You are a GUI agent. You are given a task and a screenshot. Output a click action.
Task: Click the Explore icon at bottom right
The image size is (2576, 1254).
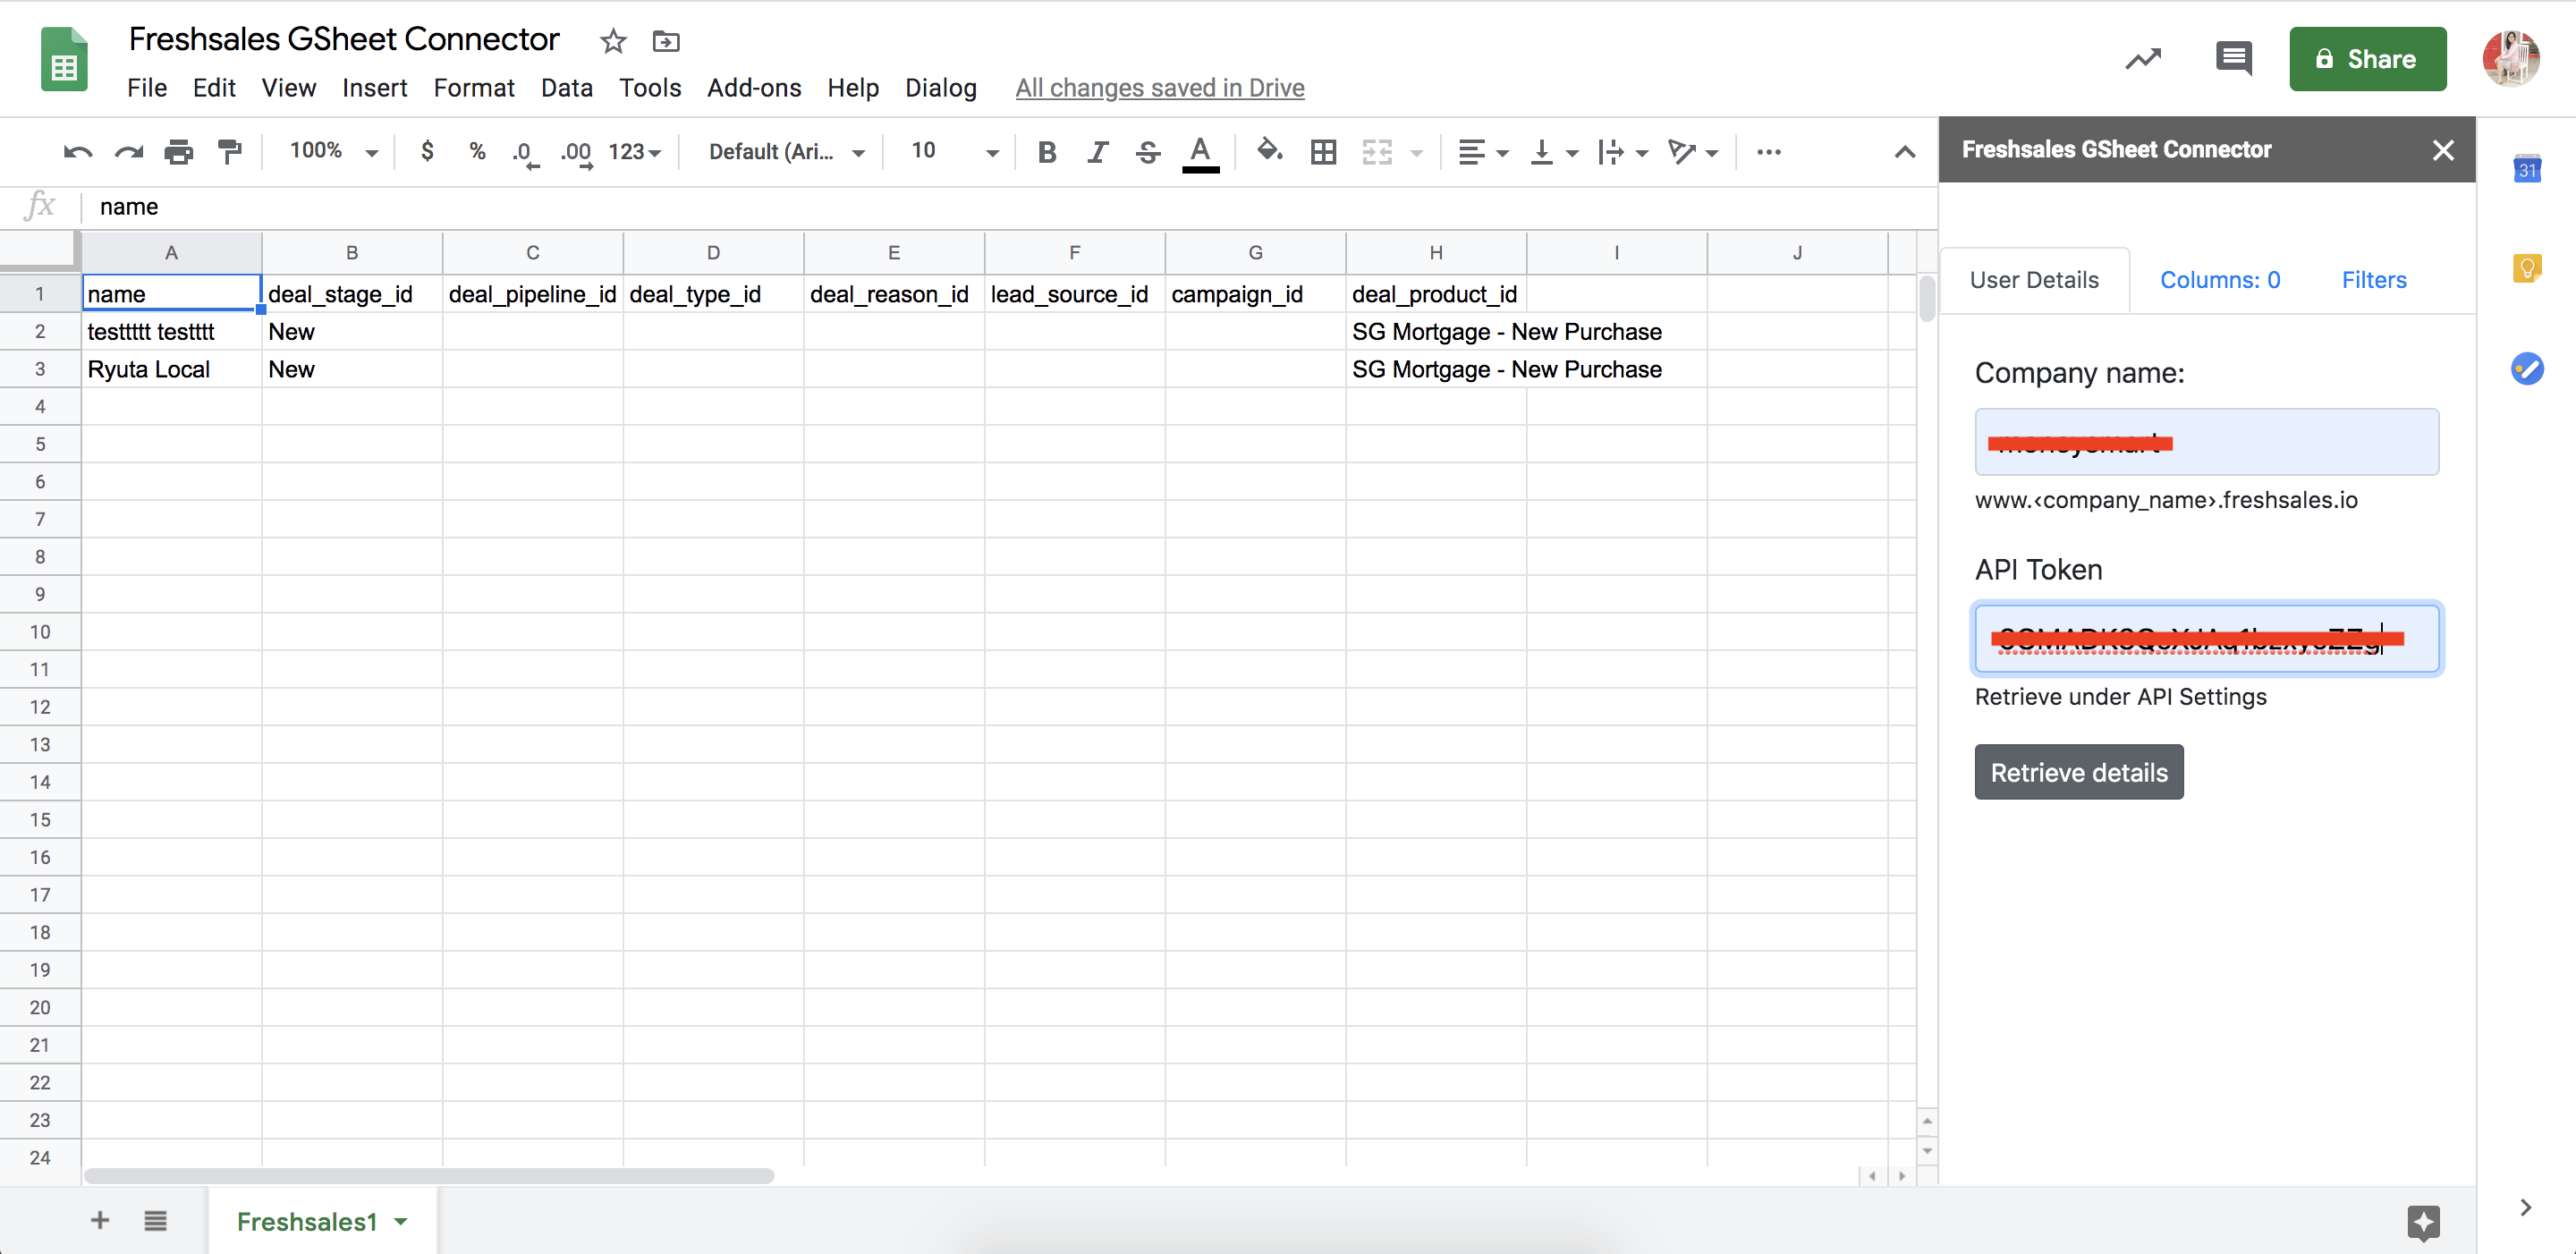2423,1222
